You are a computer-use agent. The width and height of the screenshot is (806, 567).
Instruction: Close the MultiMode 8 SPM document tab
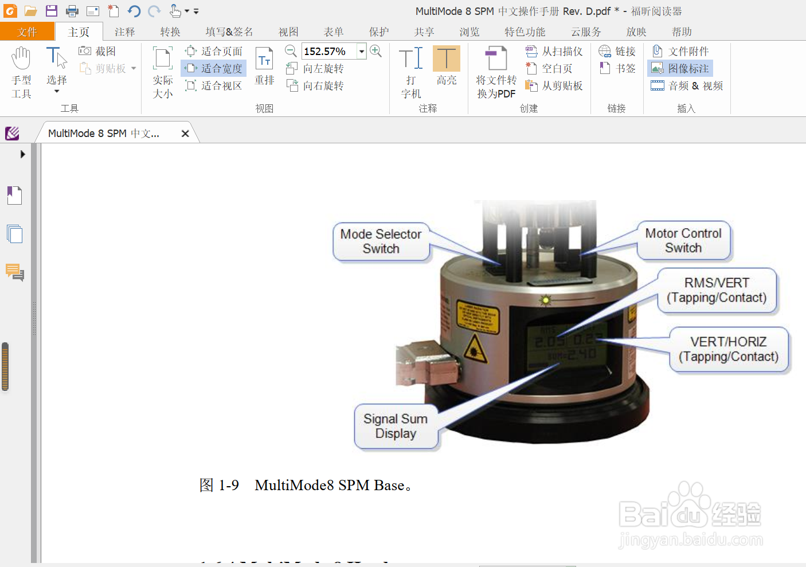pos(185,134)
